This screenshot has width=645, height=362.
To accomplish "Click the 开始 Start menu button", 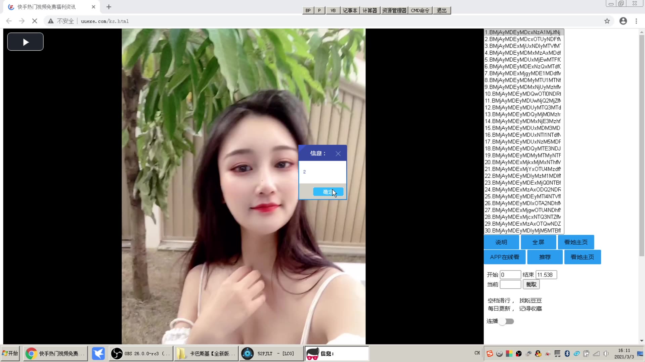I will point(10,353).
